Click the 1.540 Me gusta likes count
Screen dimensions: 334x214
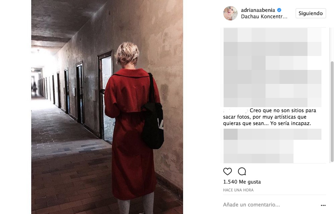242,182
